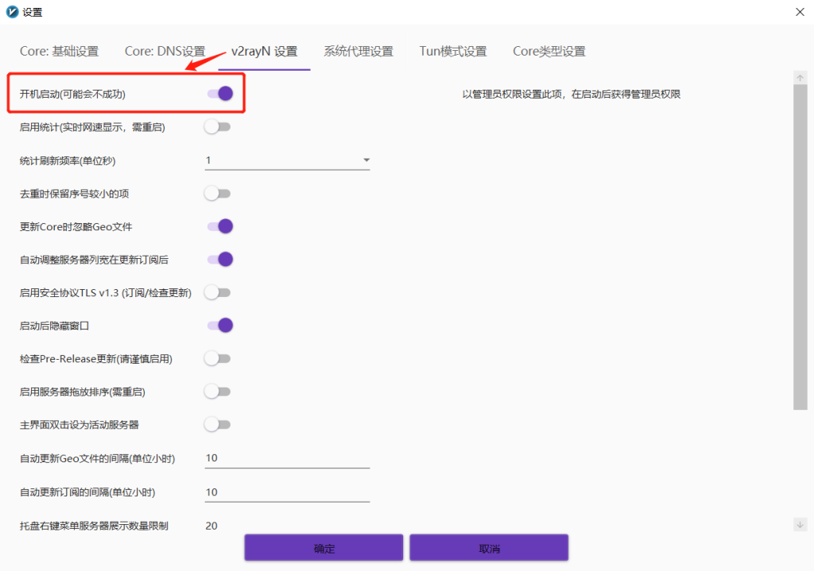Click the 以管理员权限设置此项 note text

pyautogui.click(x=571, y=94)
